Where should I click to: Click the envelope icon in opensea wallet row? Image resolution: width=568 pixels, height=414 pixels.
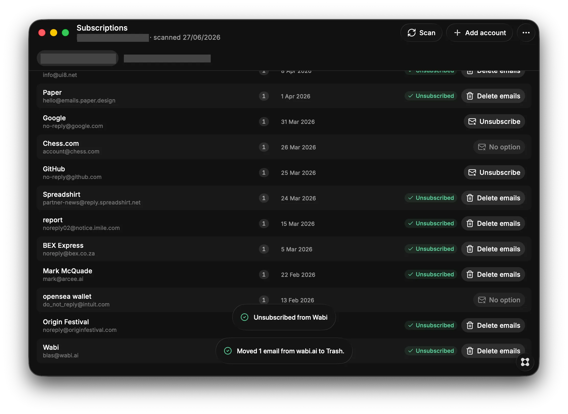482,300
